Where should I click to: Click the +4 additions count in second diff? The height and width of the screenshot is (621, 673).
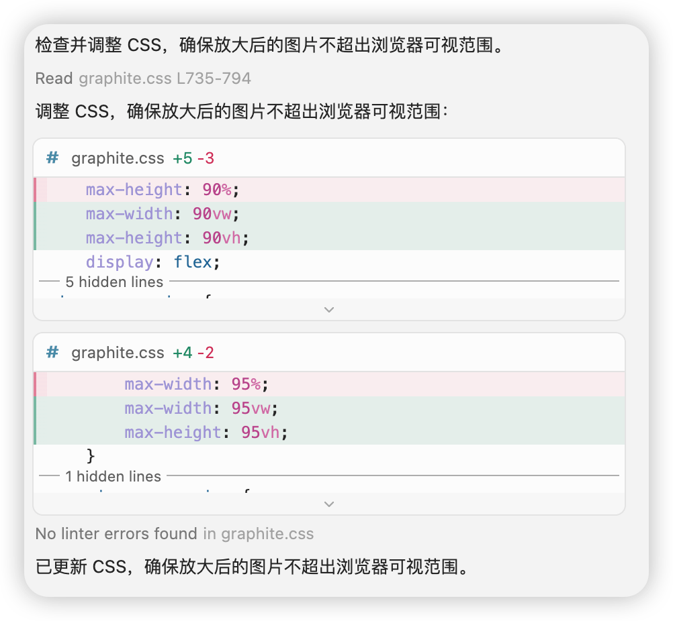(182, 353)
